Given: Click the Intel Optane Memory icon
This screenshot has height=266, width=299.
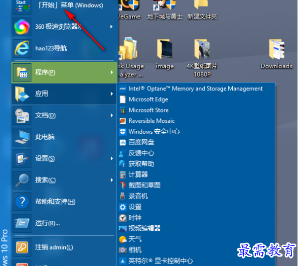Looking at the screenshot, I should click(x=123, y=89).
